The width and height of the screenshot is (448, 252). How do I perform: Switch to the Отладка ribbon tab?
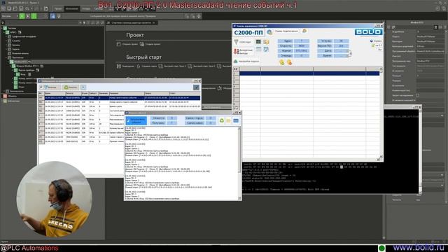[86, 9]
